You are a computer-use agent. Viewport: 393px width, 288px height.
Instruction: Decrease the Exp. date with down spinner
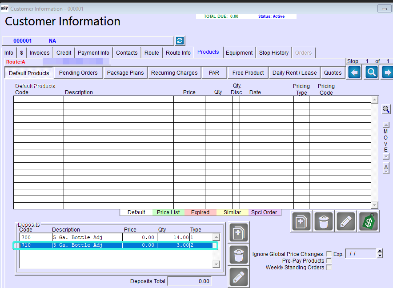coord(380,256)
